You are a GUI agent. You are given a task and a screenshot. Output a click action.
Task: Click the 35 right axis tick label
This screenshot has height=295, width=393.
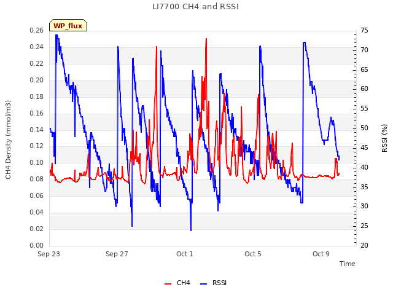tap(364, 187)
